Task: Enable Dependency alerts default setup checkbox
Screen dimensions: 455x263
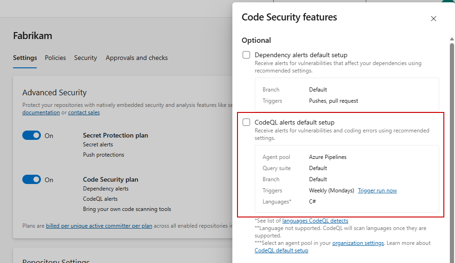Action: (x=246, y=55)
